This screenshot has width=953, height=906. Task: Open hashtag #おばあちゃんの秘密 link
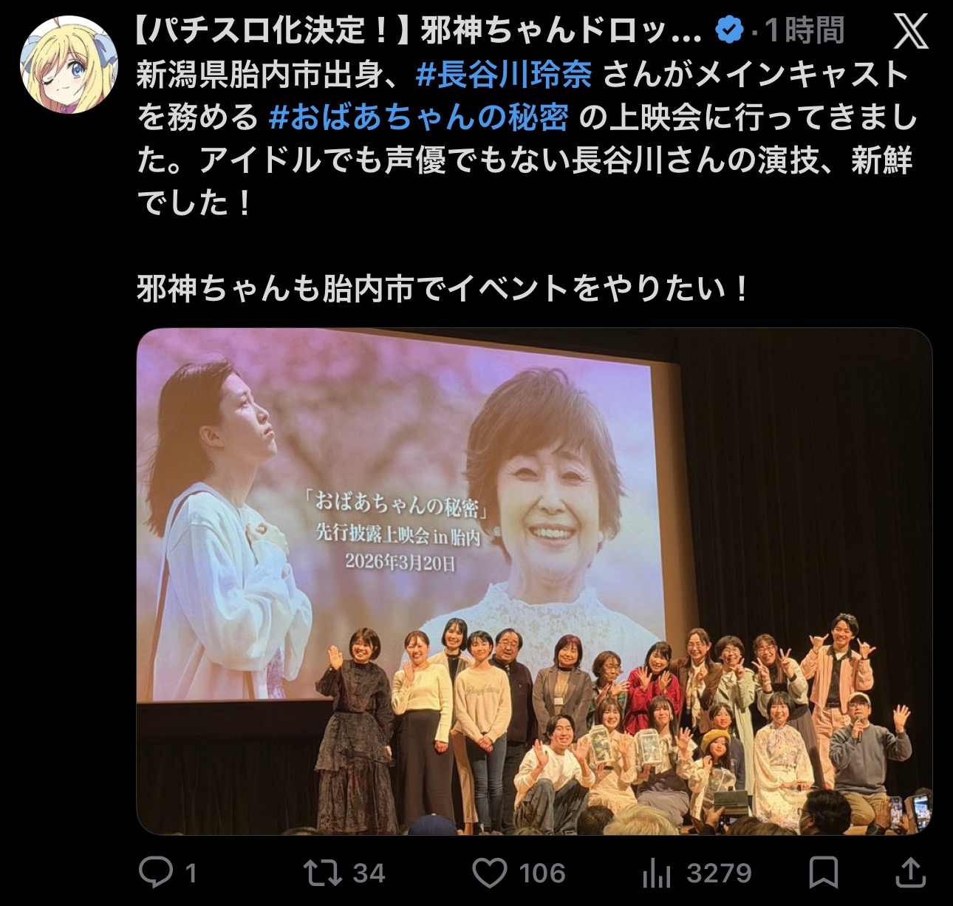pos(418,117)
